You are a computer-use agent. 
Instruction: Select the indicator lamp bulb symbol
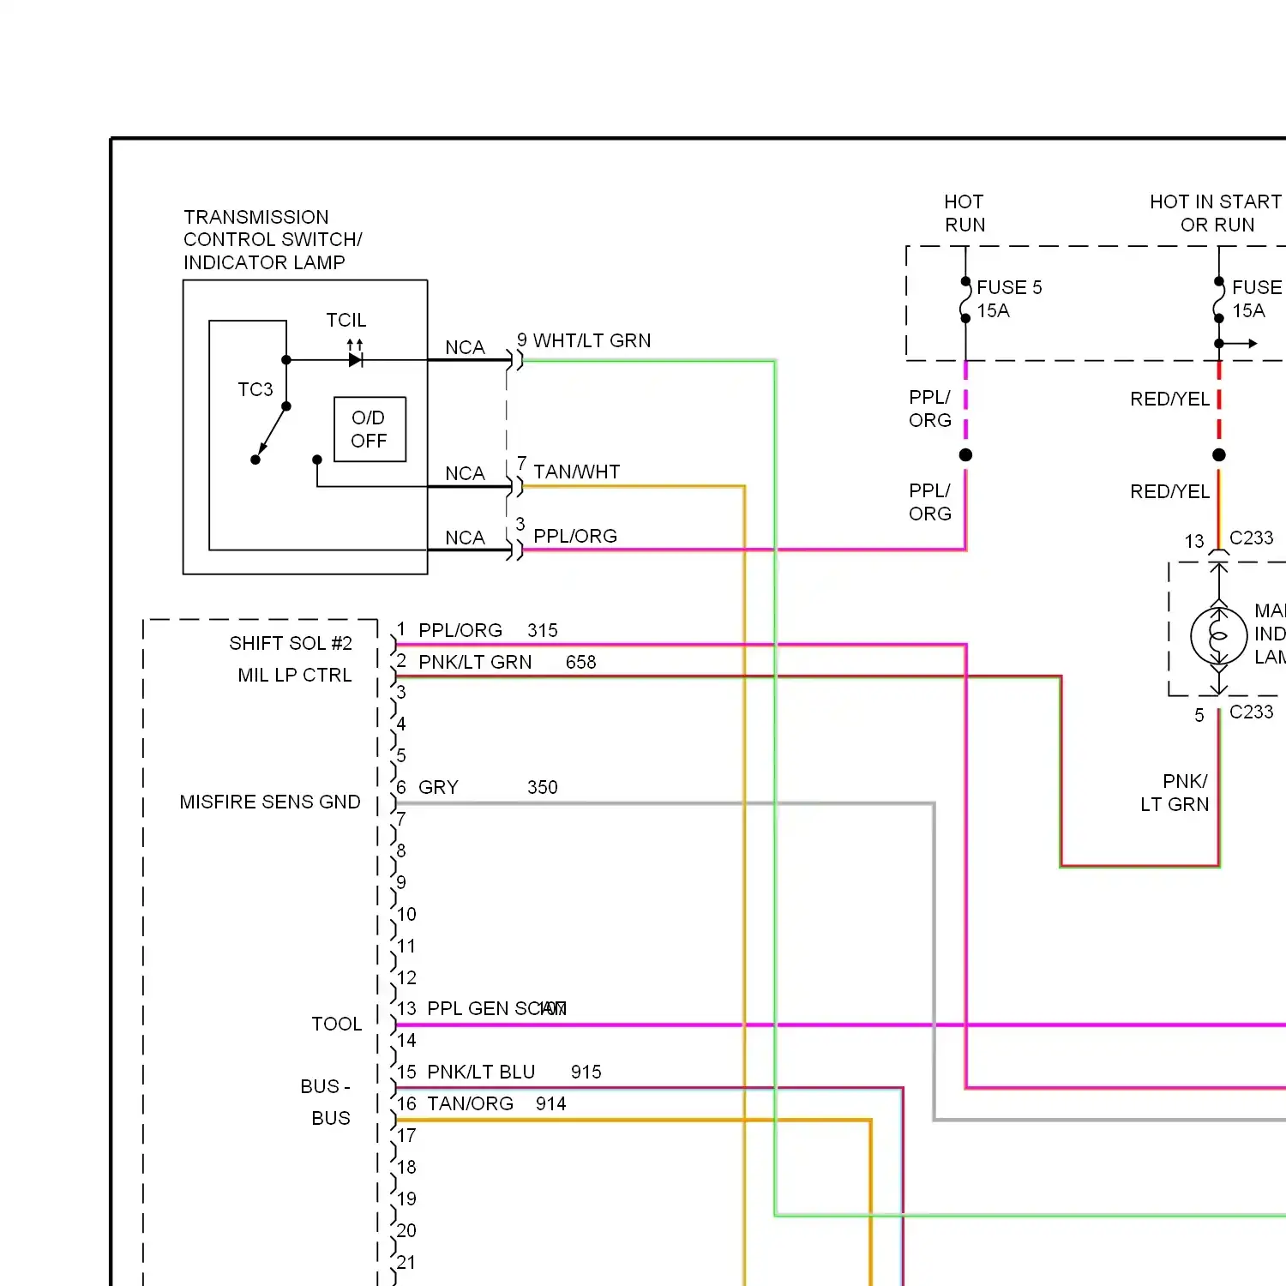click(1218, 635)
